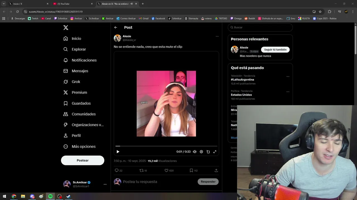
Task: Open the apps grid in bookmarks bar
Action: [x=4, y=19]
